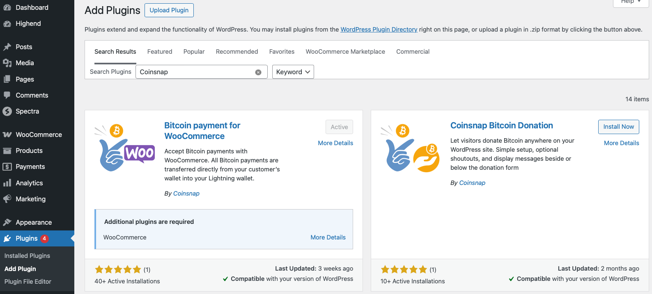The height and width of the screenshot is (294, 652).
Task: Open Add Plugin submenu item
Action: click(x=20, y=269)
